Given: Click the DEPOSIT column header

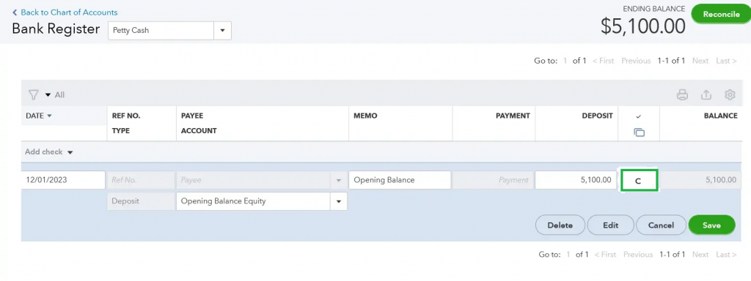Looking at the screenshot, I should click(x=597, y=116).
